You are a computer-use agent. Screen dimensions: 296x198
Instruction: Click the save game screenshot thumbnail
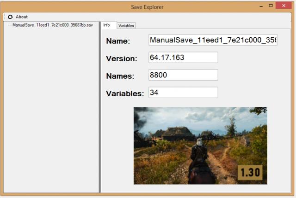200,146
